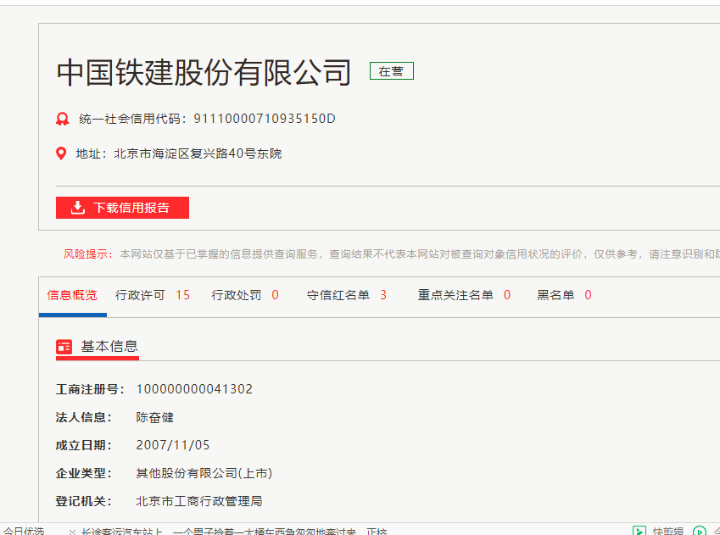The width and height of the screenshot is (720, 535).
Task: Click the count 15 next to 行政许可
Action: [x=182, y=295]
